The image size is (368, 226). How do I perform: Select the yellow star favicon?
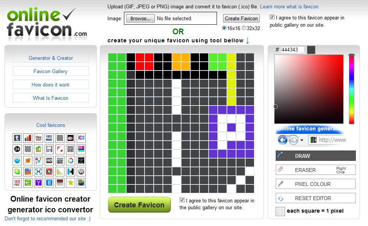[x=71, y=183]
